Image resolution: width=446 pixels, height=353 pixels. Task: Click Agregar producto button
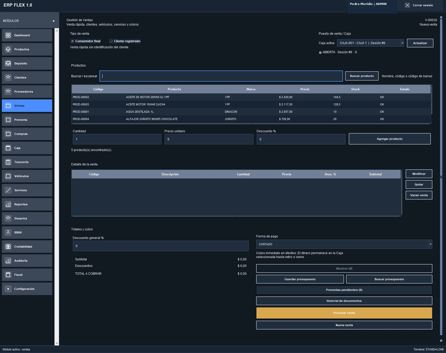coord(389,139)
